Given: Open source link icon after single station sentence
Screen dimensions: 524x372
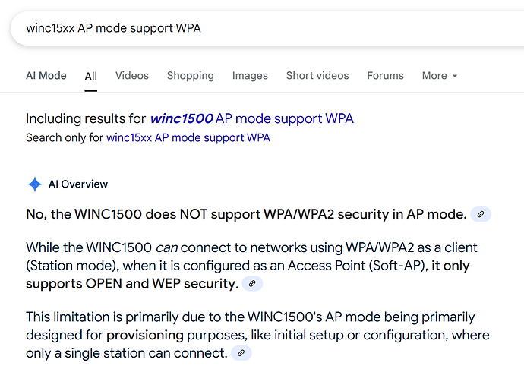Looking at the screenshot, I should (241, 353).
